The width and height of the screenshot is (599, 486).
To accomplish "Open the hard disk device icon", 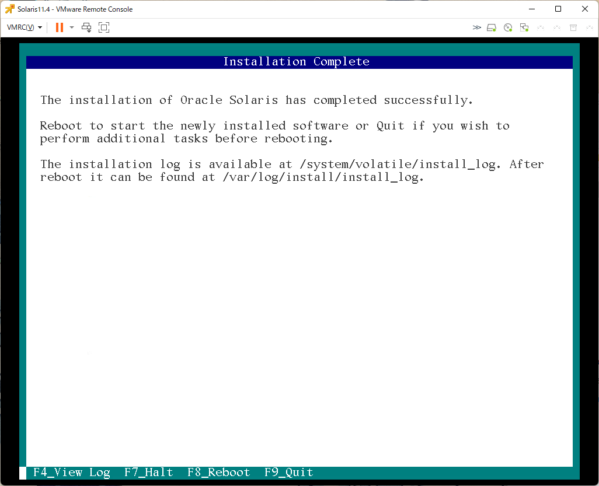I will [x=492, y=27].
